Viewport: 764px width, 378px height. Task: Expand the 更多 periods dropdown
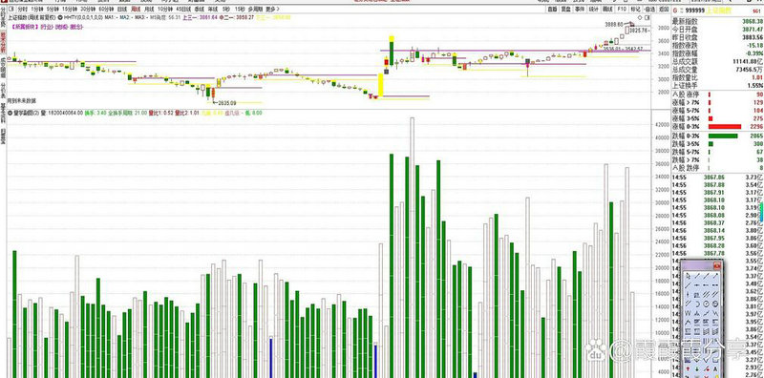(272, 9)
